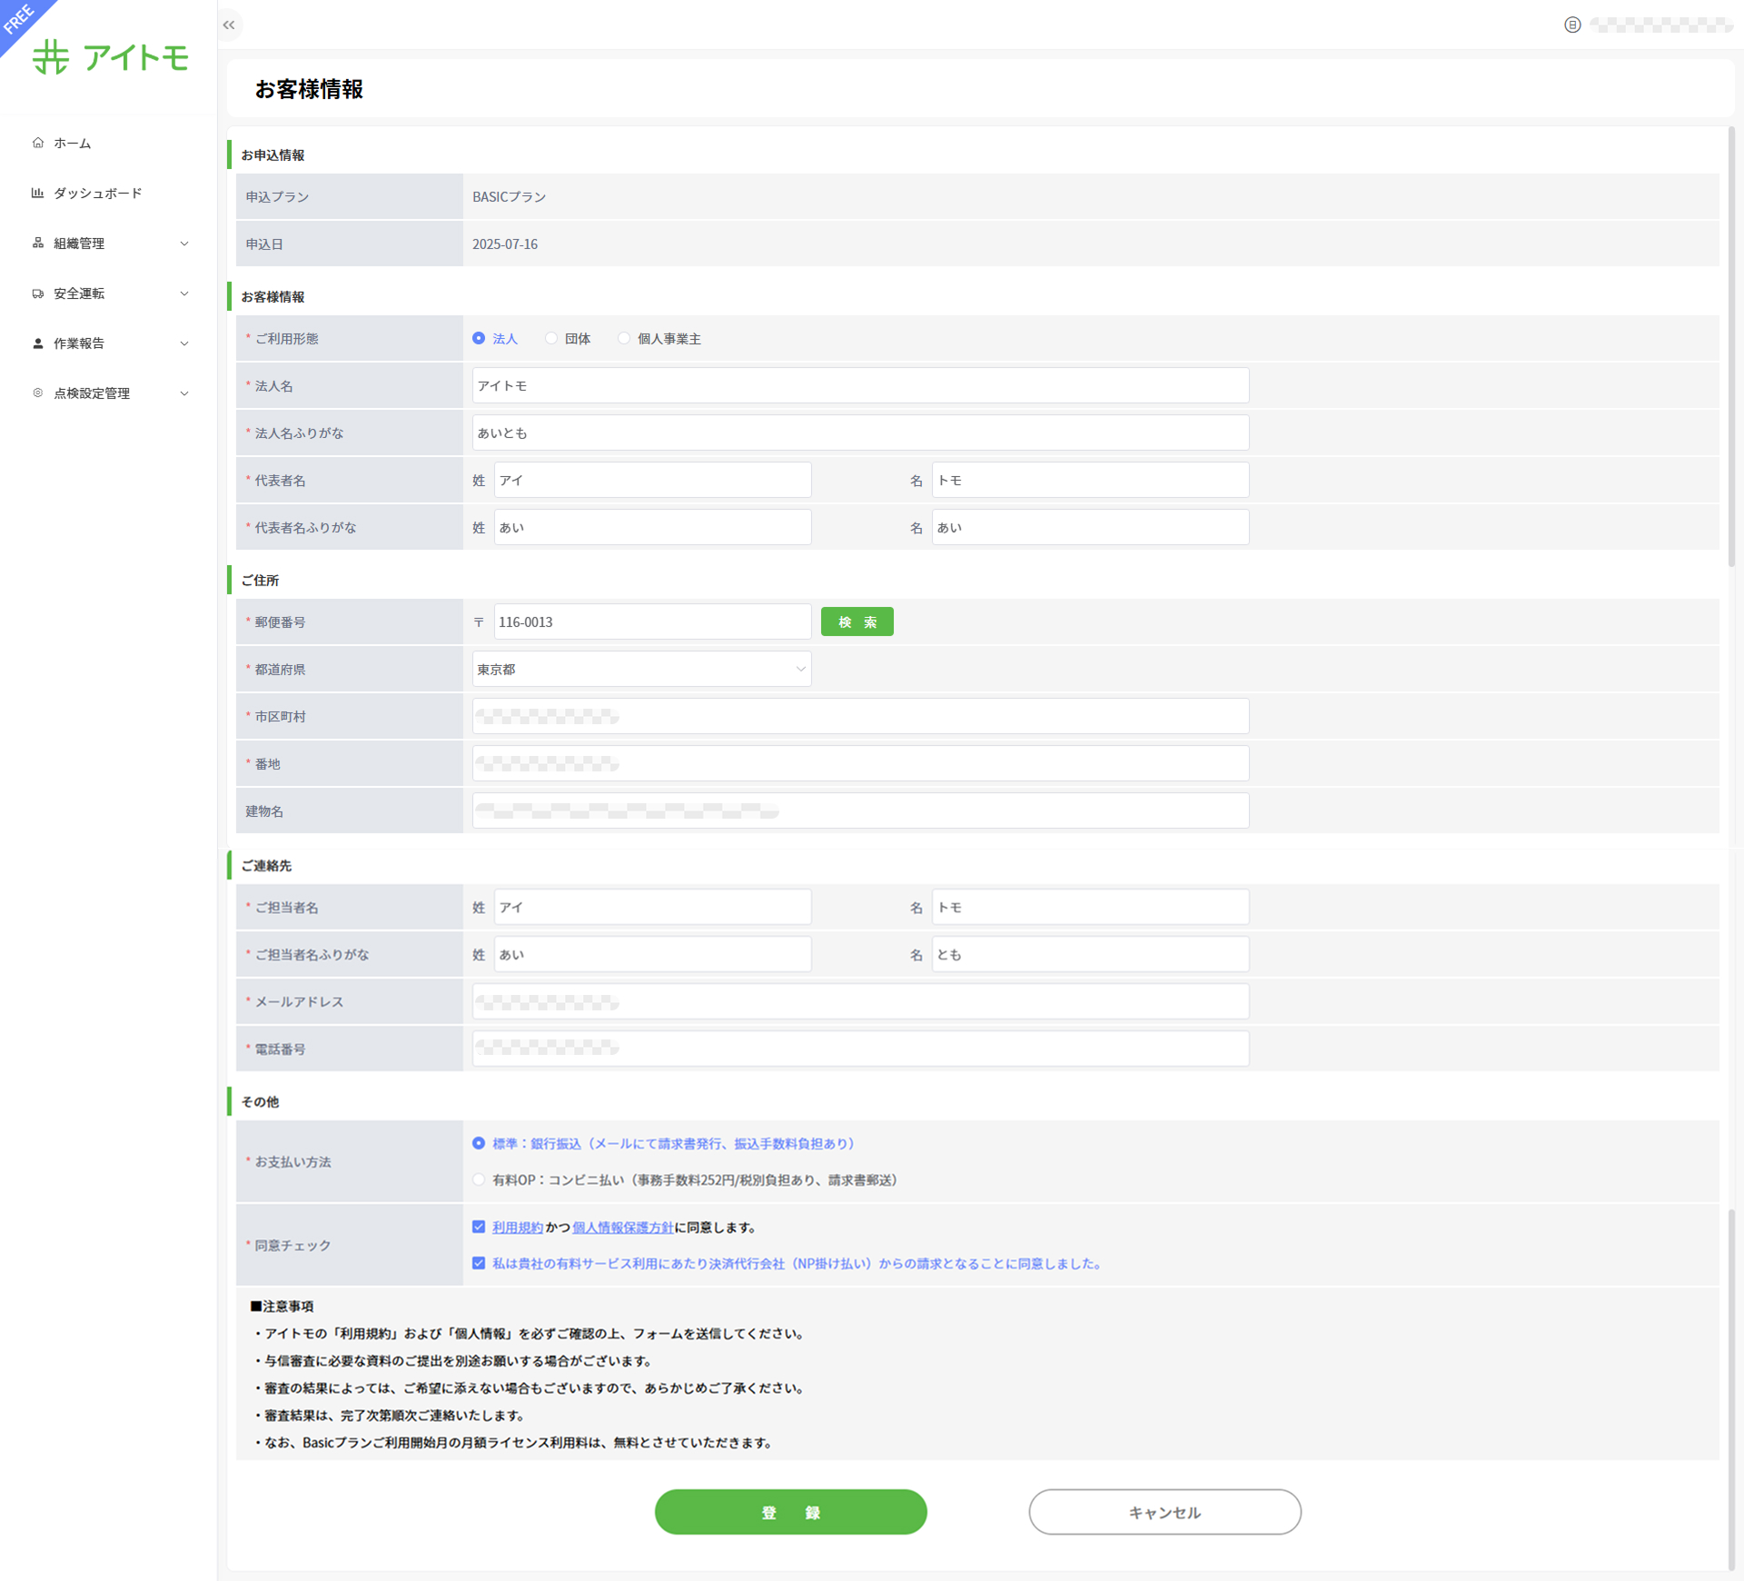Click the dashboard chart icon
The height and width of the screenshot is (1581, 1744).
[38, 193]
